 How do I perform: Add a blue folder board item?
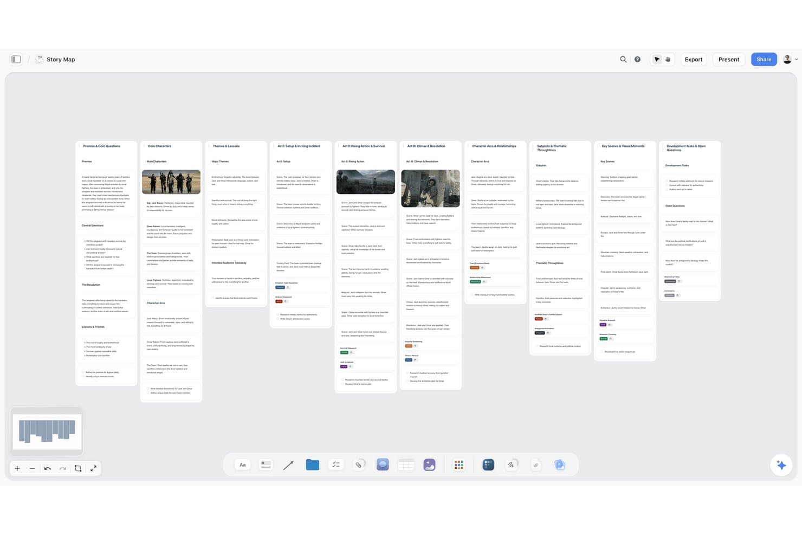pyautogui.click(x=313, y=465)
